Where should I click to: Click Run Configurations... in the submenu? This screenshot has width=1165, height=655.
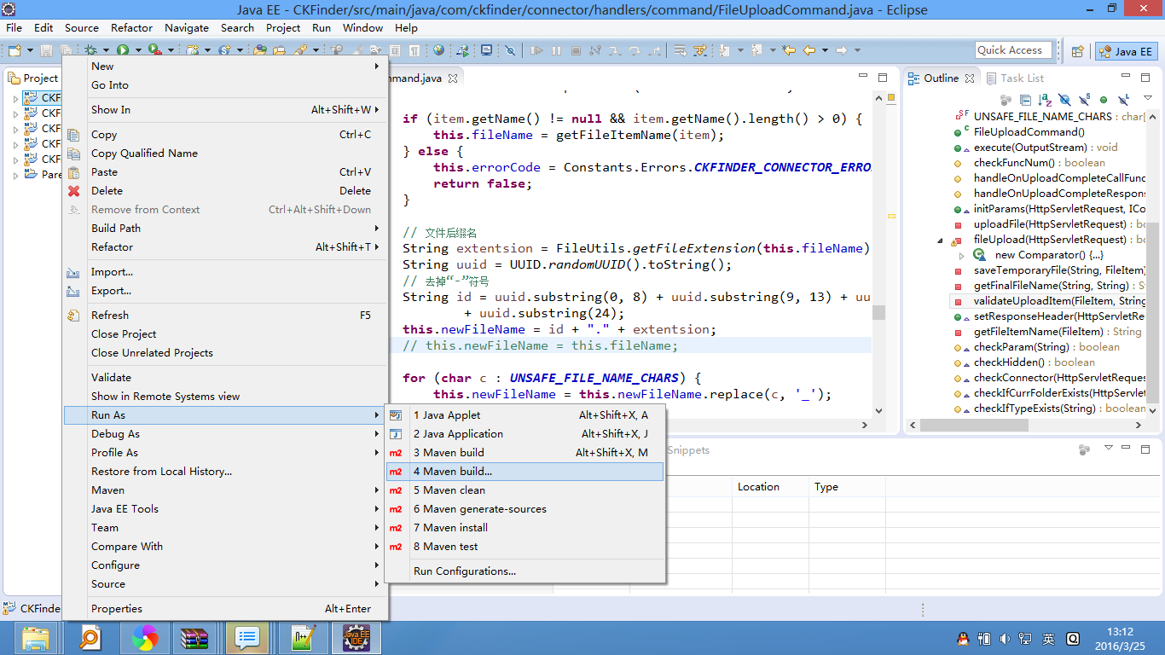click(x=525, y=571)
